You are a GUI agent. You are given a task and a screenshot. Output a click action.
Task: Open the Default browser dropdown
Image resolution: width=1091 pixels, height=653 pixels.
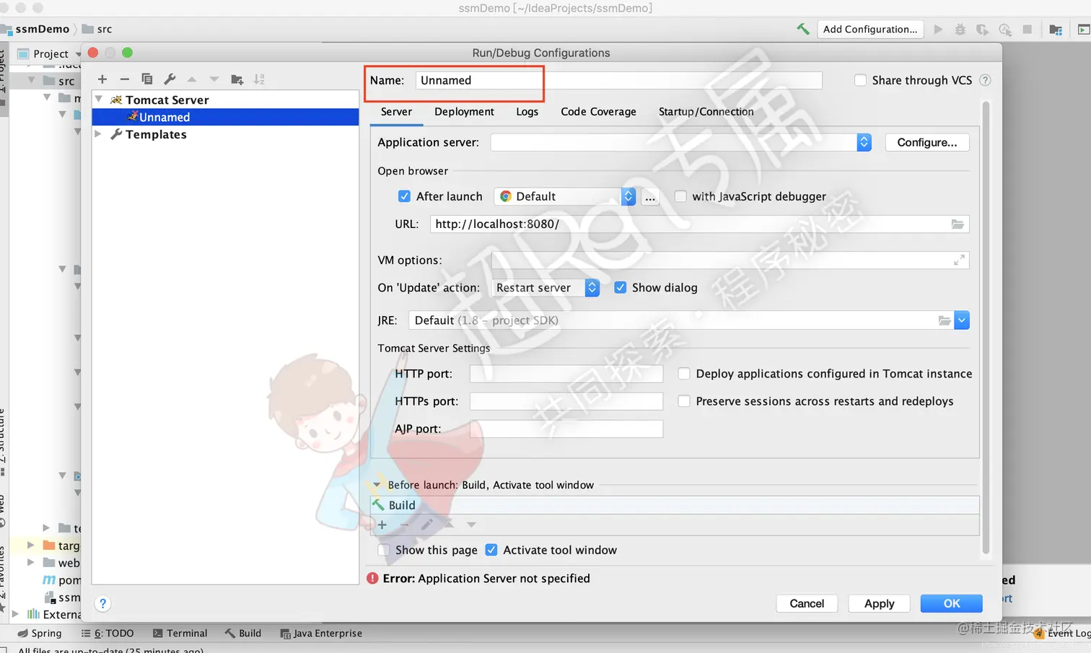[x=628, y=196]
